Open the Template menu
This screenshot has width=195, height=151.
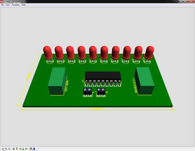pos(16,5)
